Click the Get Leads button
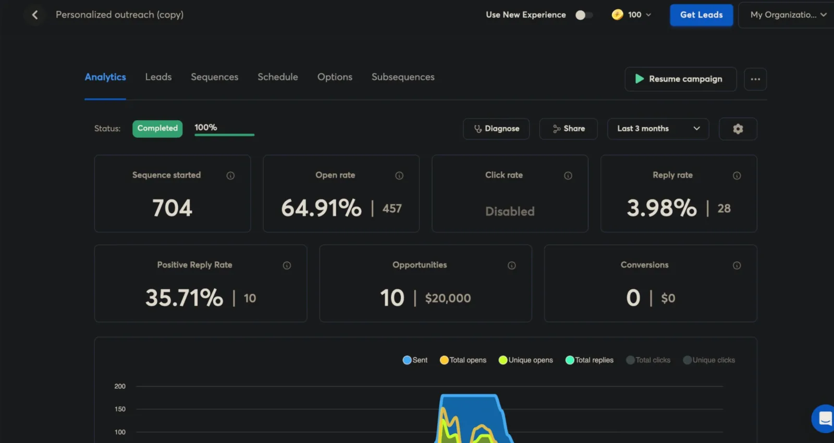 click(701, 15)
